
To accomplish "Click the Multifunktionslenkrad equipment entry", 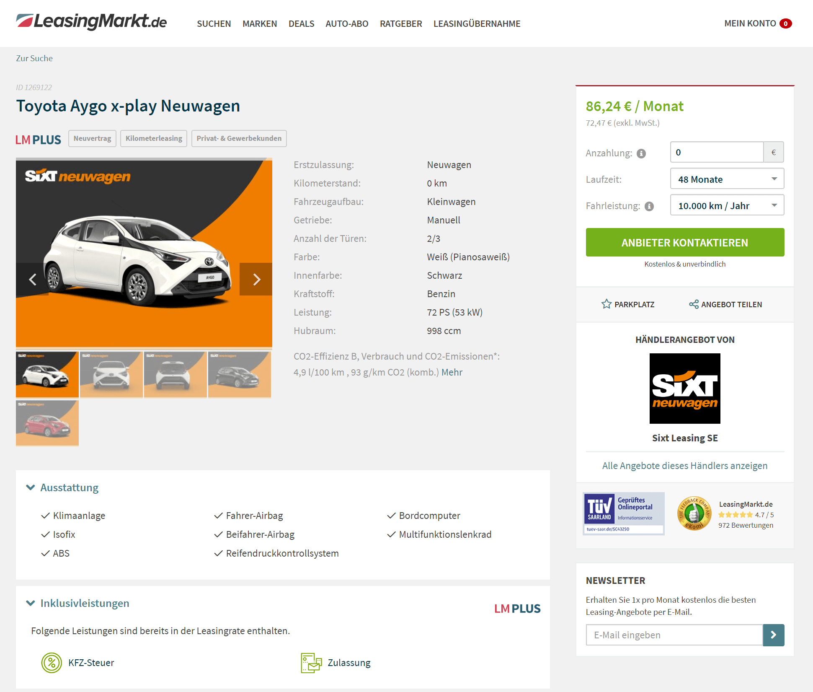I will coord(439,534).
